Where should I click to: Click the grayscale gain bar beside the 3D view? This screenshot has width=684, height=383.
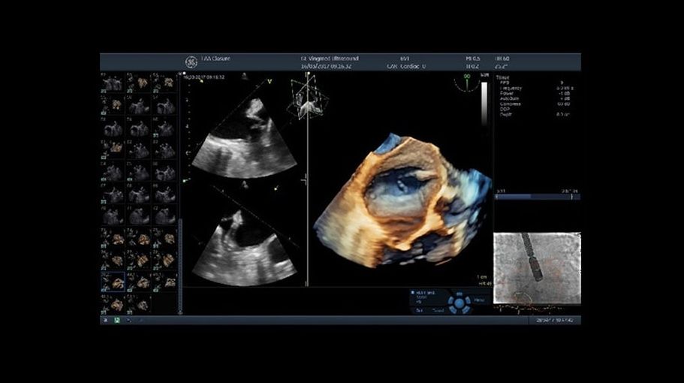coord(484,103)
